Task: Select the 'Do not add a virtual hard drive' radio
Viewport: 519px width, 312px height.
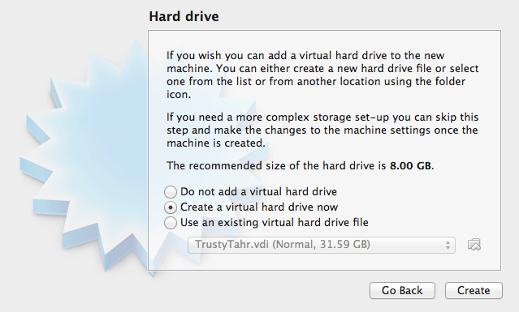Action: coord(171,192)
